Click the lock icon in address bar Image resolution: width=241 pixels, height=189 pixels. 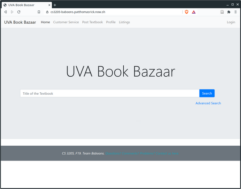[47, 12]
